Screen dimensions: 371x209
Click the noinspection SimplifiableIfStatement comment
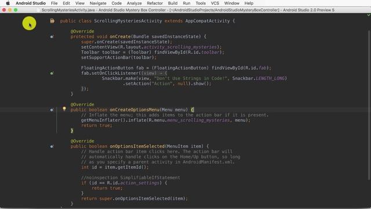130,178
